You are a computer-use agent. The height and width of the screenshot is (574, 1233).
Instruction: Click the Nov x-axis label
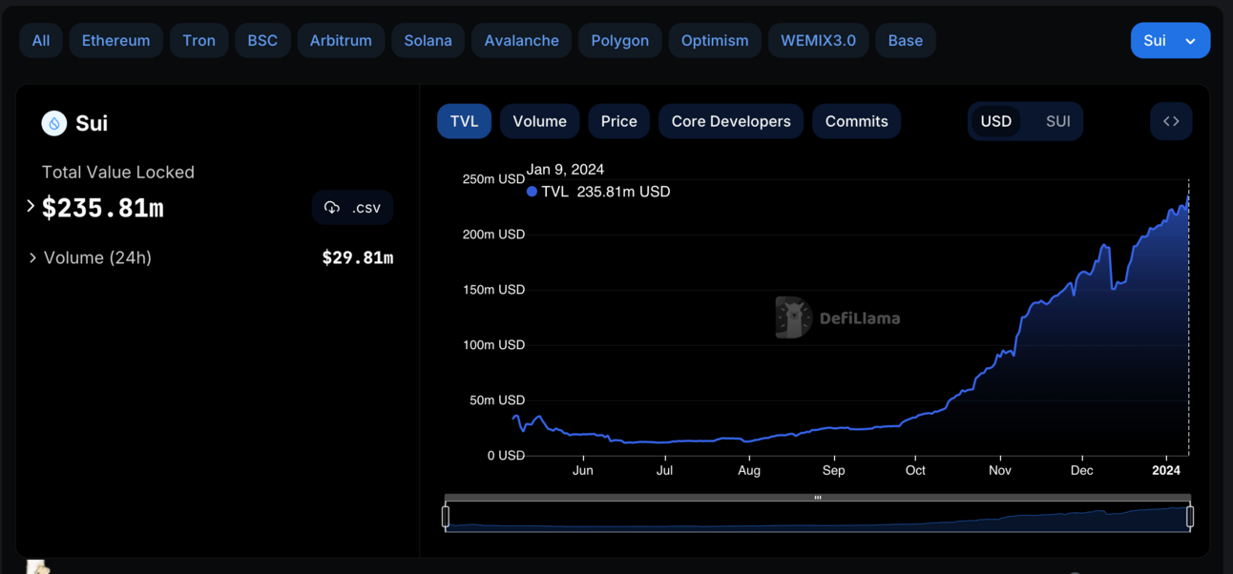pyautogui.click(x=1000, y=471)
